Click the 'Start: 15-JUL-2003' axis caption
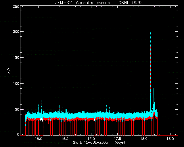 (x=91, y=142)
